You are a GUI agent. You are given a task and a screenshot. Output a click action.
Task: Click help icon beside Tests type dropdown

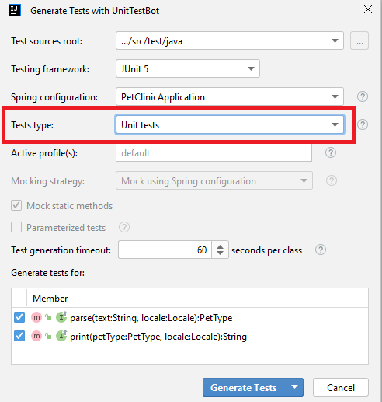(363, 124)
